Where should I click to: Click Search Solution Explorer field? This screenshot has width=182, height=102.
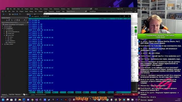coord(15,22)
